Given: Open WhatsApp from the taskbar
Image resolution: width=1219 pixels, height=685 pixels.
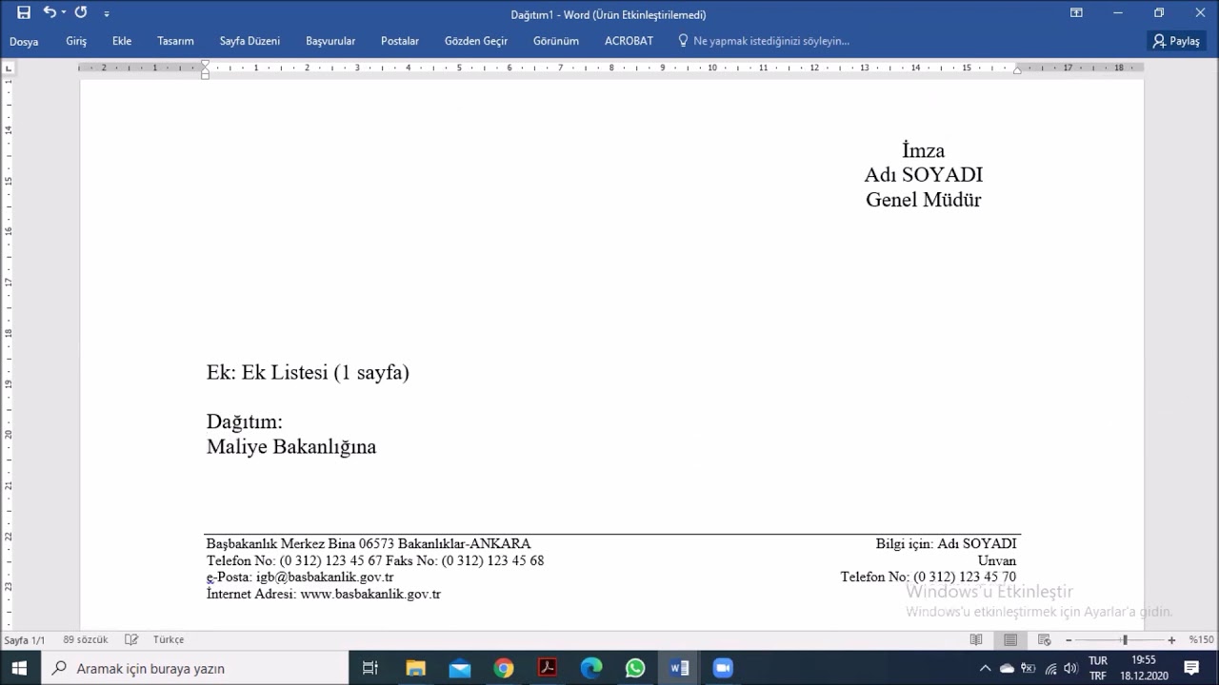Looking at the screenshot, I should tap(635, 668).
